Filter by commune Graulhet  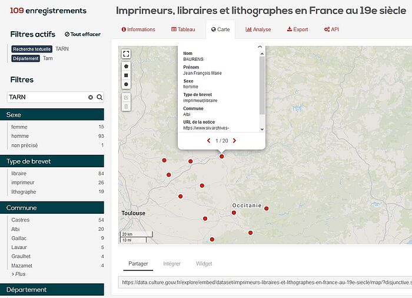57,256
